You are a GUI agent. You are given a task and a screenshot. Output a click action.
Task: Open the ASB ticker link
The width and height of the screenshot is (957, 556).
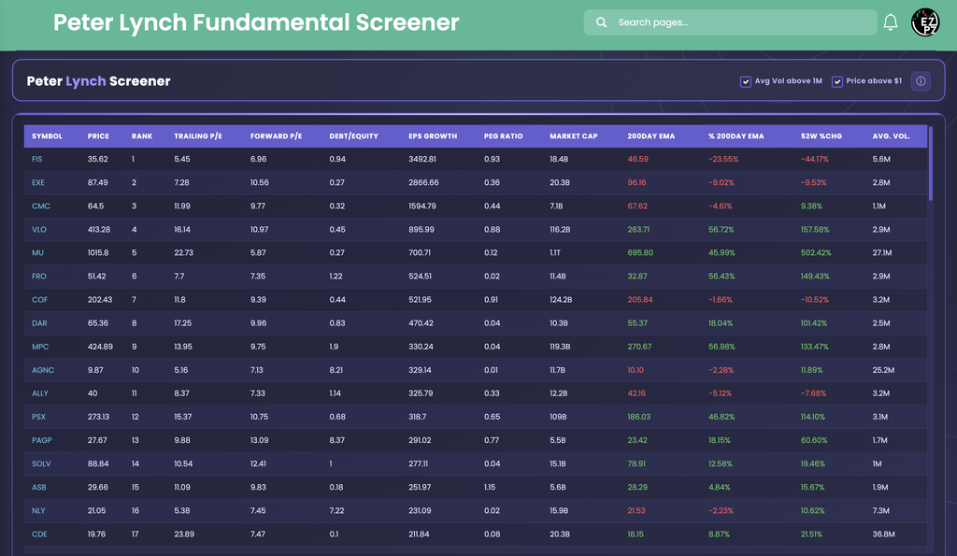pyautogui.click(x=39, y=487)
